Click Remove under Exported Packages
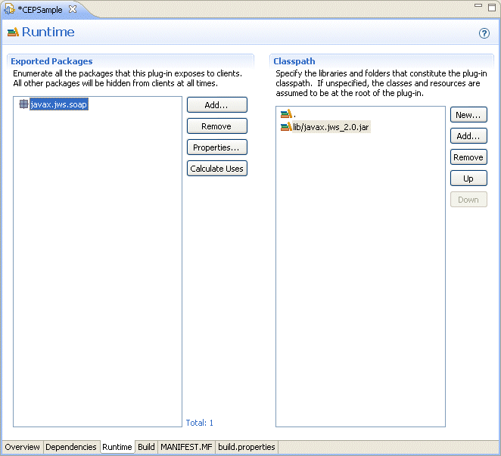501x456 pixels. 217,126
